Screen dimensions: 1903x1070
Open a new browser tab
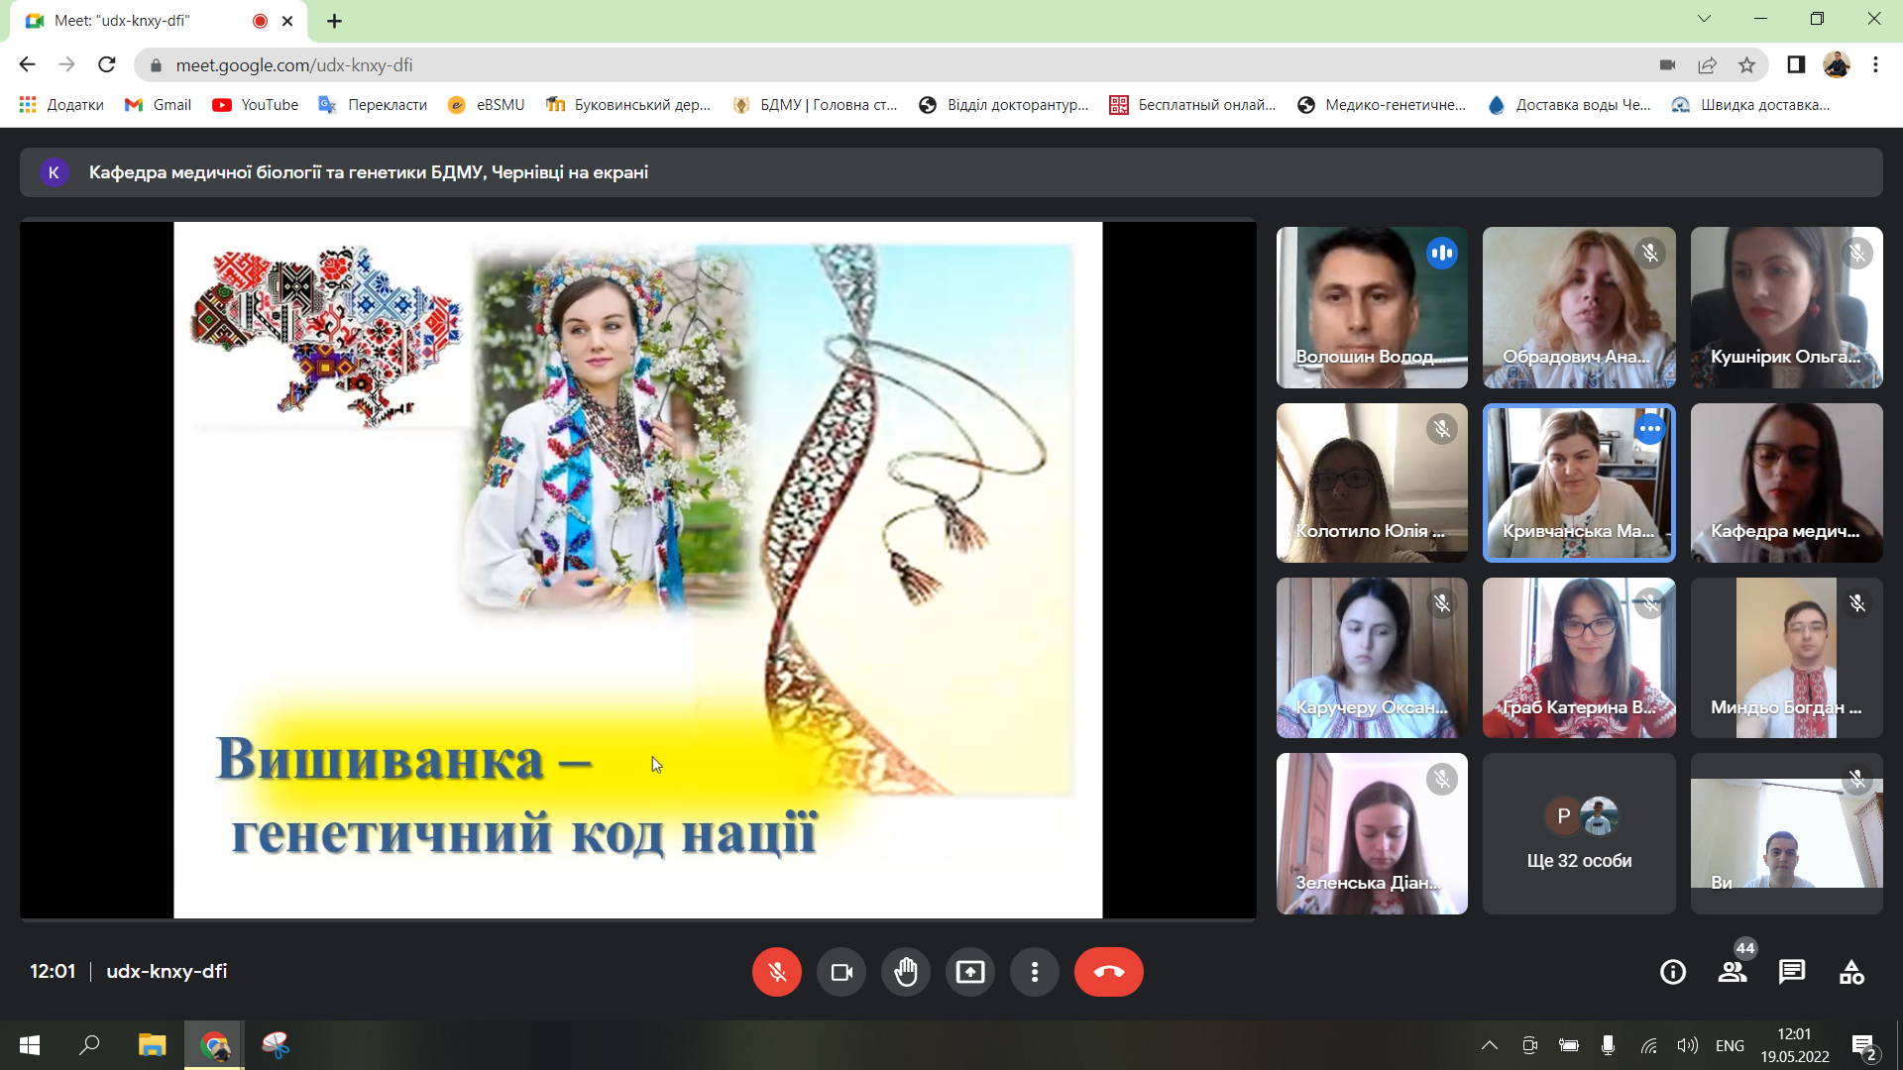tap(335, 21)
